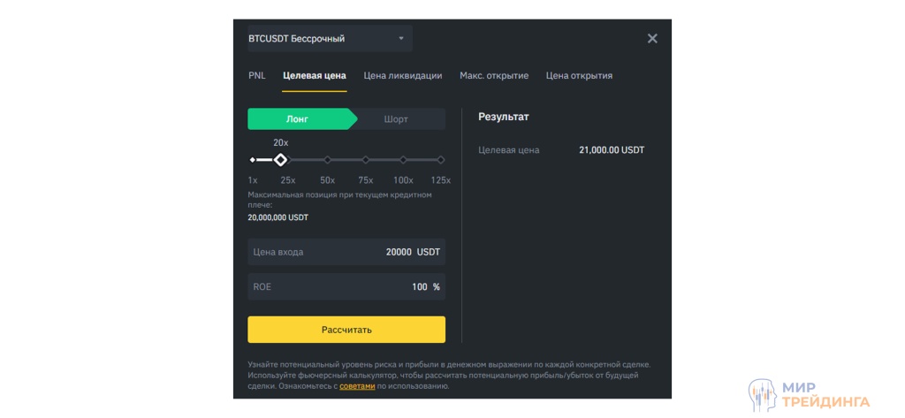This screenshot has width=905, height=418.
Task: Click the 20x leverage slider handle
Action: tap(280, 160)
